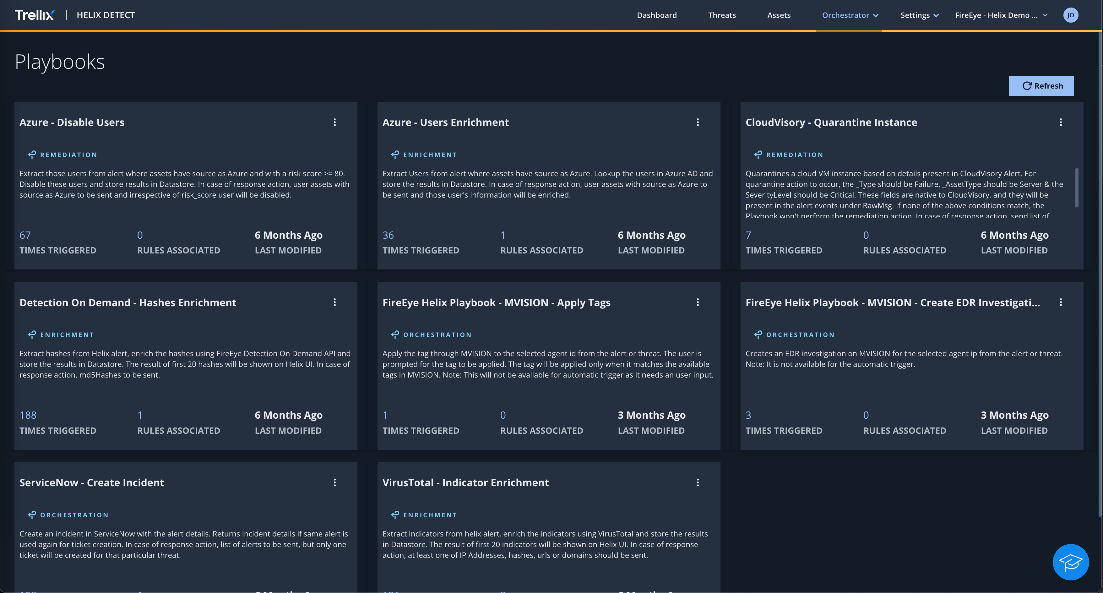Go to the Assets tab
The height and width of the screenshot is (593, 1103).
(779, 15)
